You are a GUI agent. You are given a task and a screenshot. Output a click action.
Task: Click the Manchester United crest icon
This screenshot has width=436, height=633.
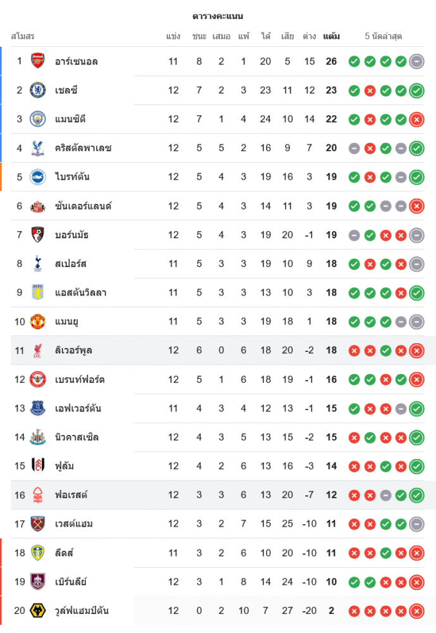[x=38, y=322]
